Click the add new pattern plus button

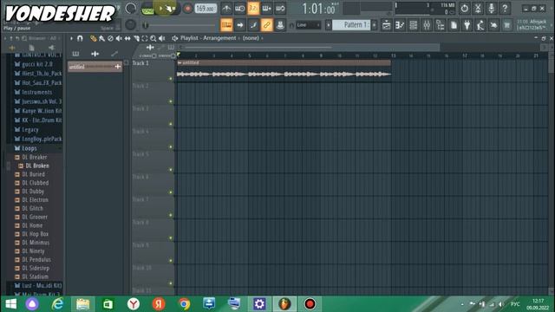pos(374,25)
